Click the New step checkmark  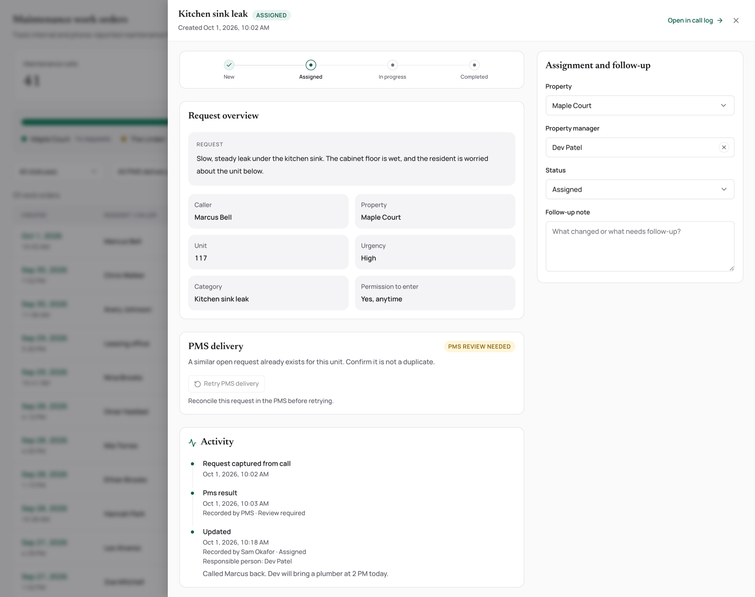(229, 65)
